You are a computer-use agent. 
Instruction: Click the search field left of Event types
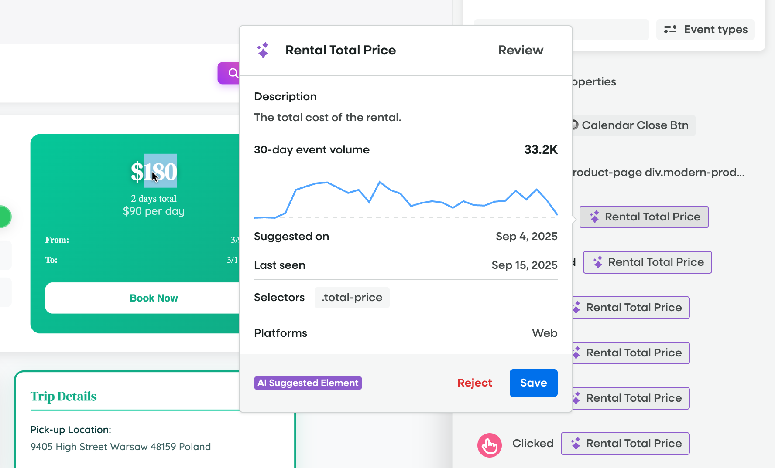(x=611, y=30)
